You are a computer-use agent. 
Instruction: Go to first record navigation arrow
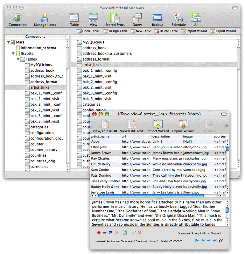point(197,240)
